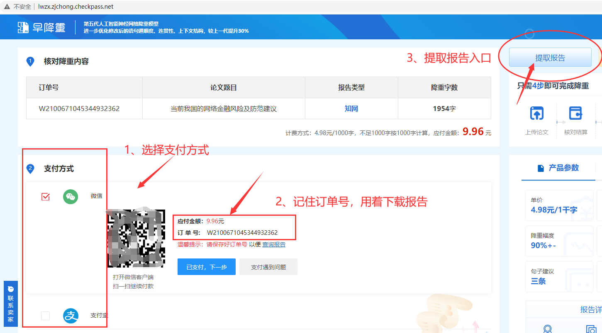Click the order number beside the QR code
602x333 pixels.
pos(242,233)
